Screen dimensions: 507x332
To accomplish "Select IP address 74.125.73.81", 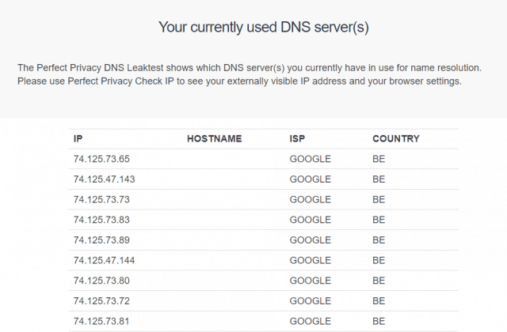I will click(101, 322).
